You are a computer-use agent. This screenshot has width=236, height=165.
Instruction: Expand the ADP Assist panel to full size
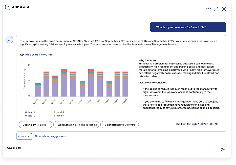[216, 9]
